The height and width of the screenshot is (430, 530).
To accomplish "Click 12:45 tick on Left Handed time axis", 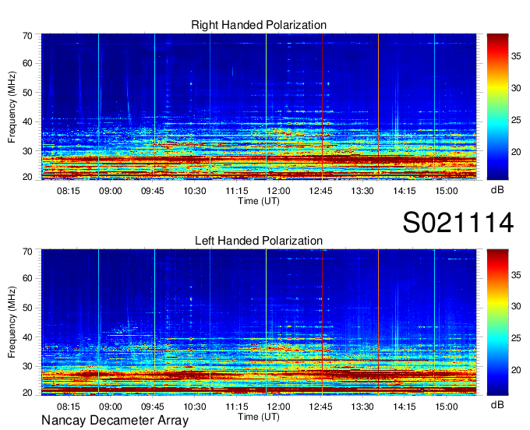I will click(x=321, y=406).
